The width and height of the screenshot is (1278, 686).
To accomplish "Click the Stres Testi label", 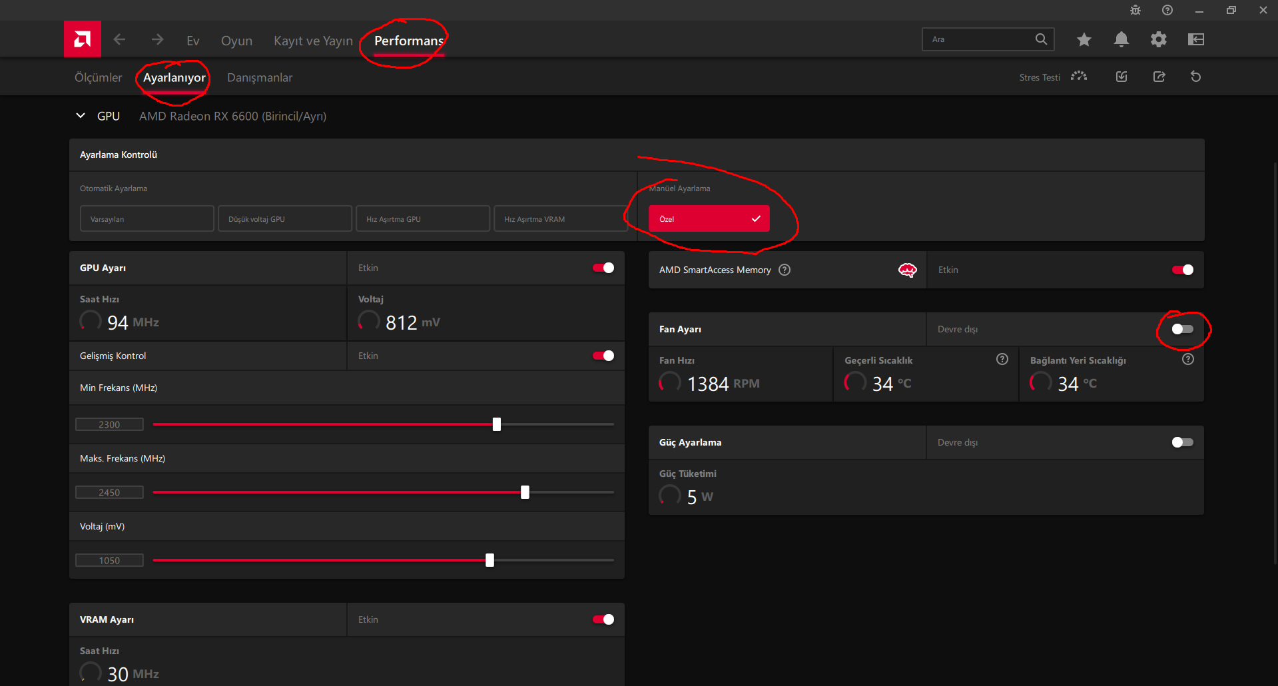I will pyautogui.click(x=1040, y=77).
